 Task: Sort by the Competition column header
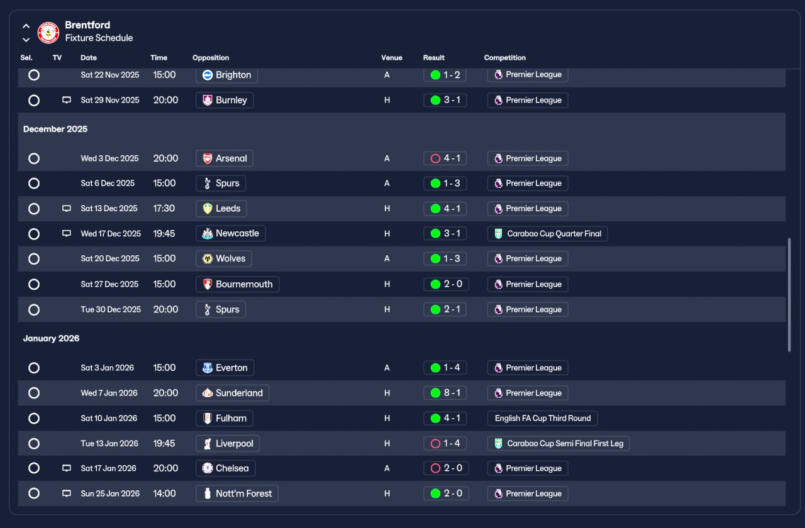tap(505, 58)
